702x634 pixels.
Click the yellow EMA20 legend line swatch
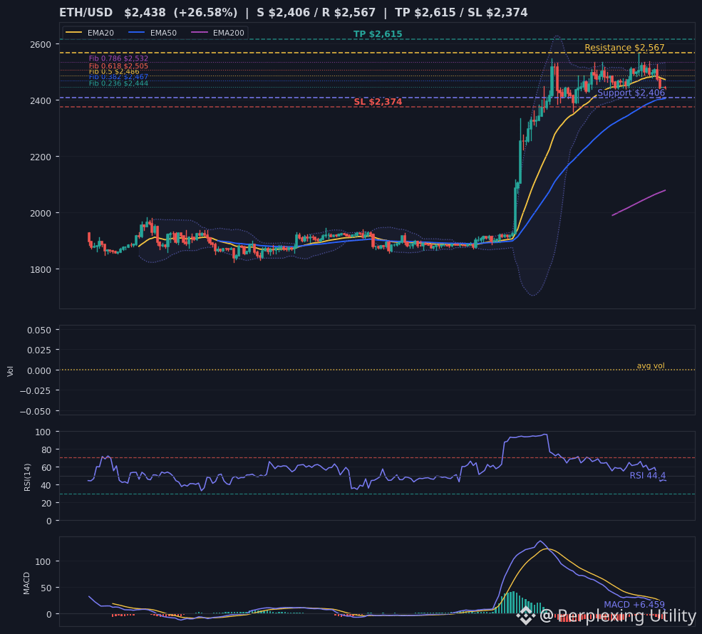click(74, 33)
